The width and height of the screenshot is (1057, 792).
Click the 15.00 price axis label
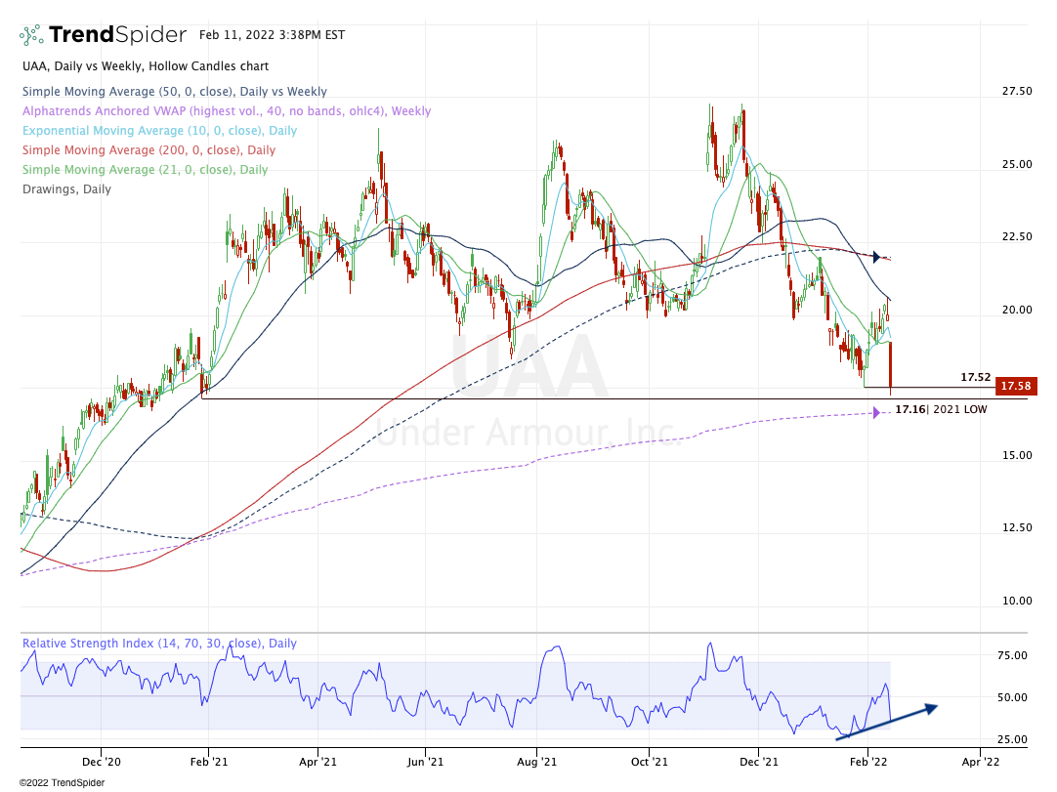pos(1017,456)
